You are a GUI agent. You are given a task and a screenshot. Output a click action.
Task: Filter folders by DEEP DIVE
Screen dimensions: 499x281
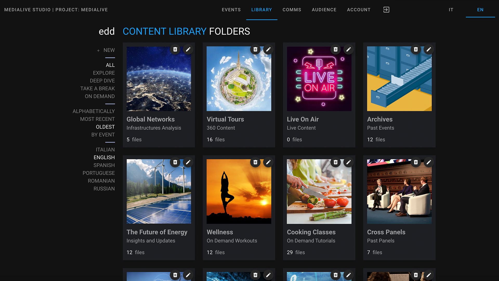point(102,81)
